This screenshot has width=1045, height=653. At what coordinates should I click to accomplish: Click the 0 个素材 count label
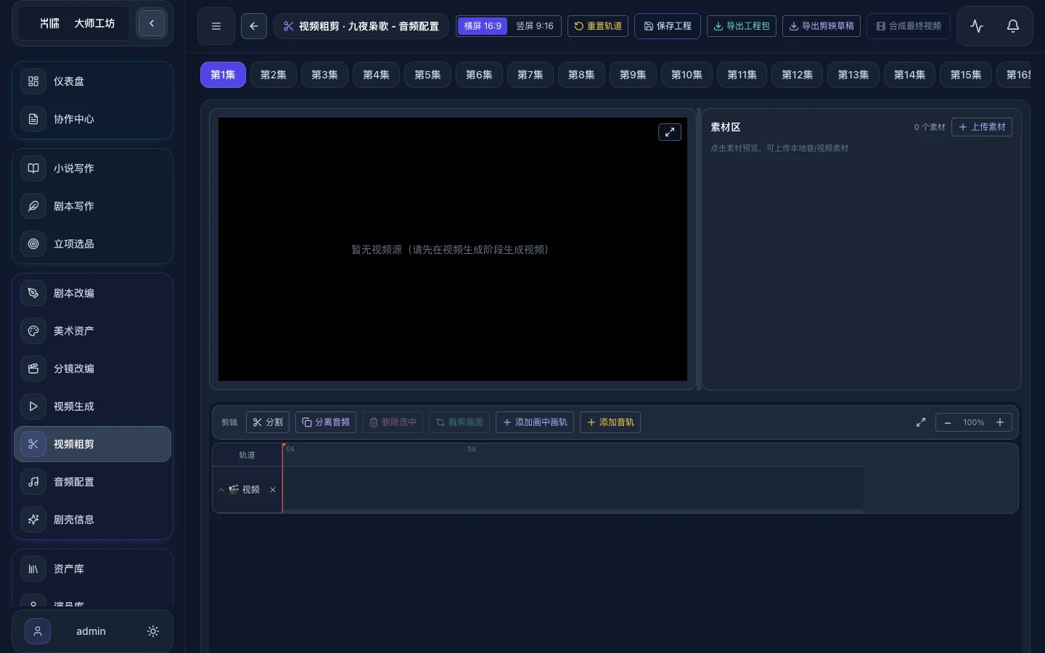tap(930, 127)
